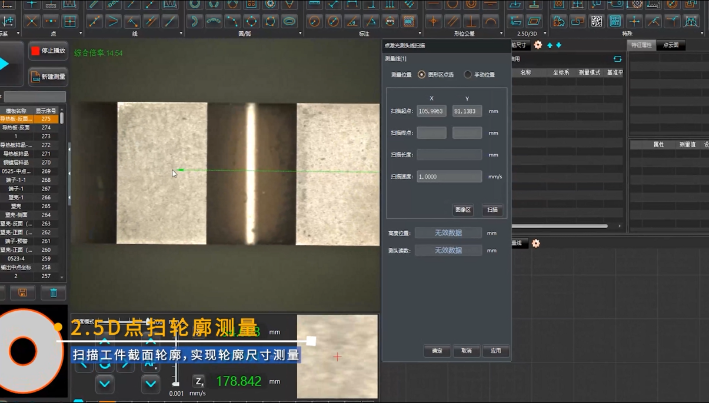The height and width of the screenshot is (403, 709).
Task: Select the 图形区点选 radio button
Action: (x=421, y=75)
